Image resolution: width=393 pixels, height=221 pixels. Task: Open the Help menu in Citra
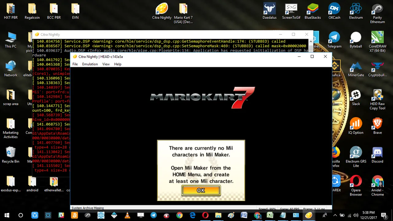(x=118, y=64)
